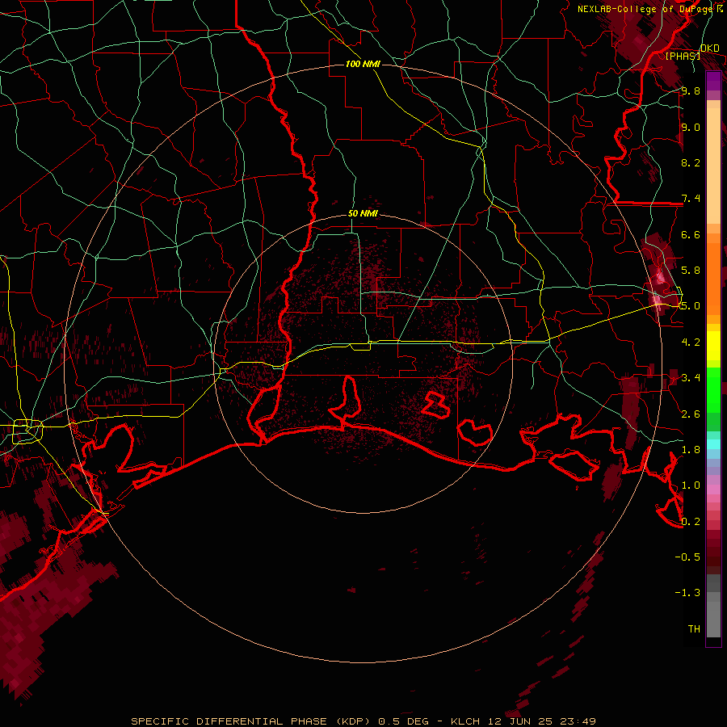Click the 12 JUN 25 date in the caption
Viewport: 727px width, 727px height.
(x=522, y=721)
